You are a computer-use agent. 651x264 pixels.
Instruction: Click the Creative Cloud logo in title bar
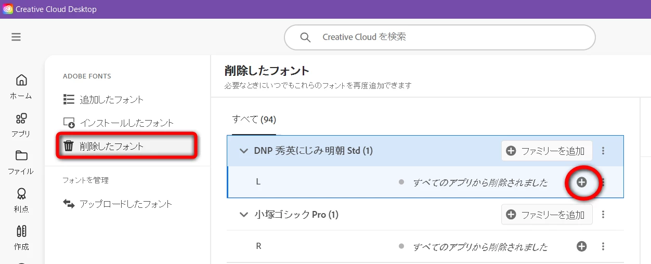pyautogui.click(x=8, y=9)
